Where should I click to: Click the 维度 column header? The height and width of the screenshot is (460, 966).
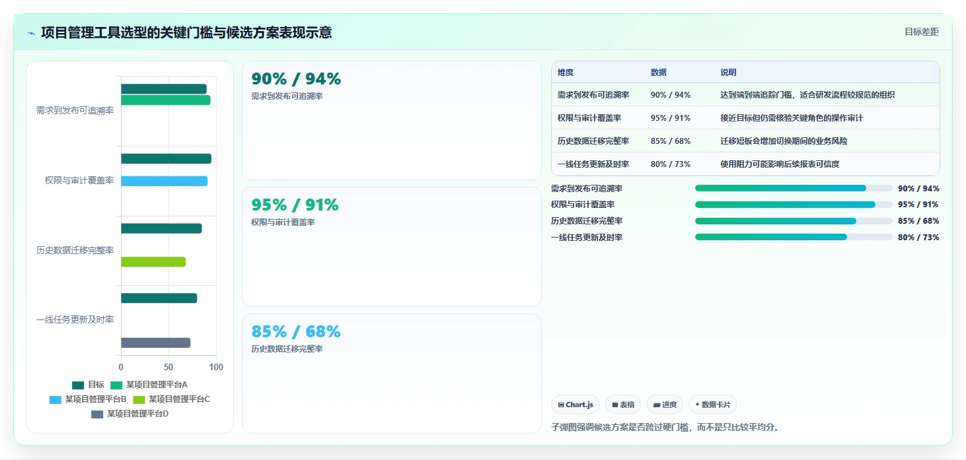(566, 73)
